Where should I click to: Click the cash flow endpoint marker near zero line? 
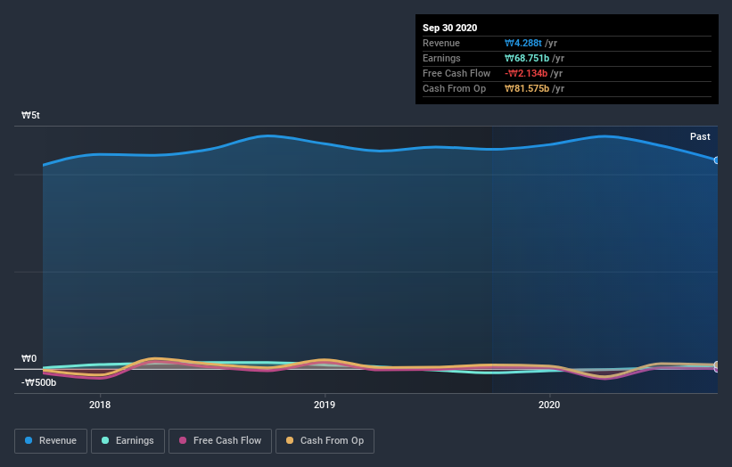pyautogui.click(x=717, y=366)
